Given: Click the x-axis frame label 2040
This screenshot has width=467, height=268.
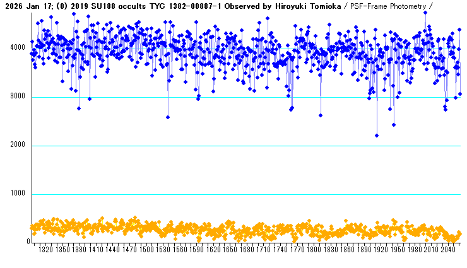Looking at the screenshot, I should tap(448, 250).
